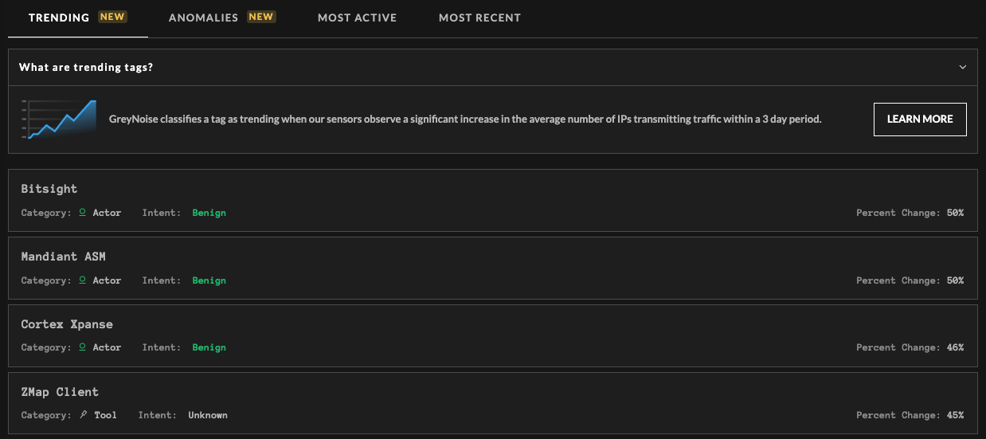Click the 'What are trending tags?' heading
Viewport: 986px width, 439px height.
click(86, 68)
